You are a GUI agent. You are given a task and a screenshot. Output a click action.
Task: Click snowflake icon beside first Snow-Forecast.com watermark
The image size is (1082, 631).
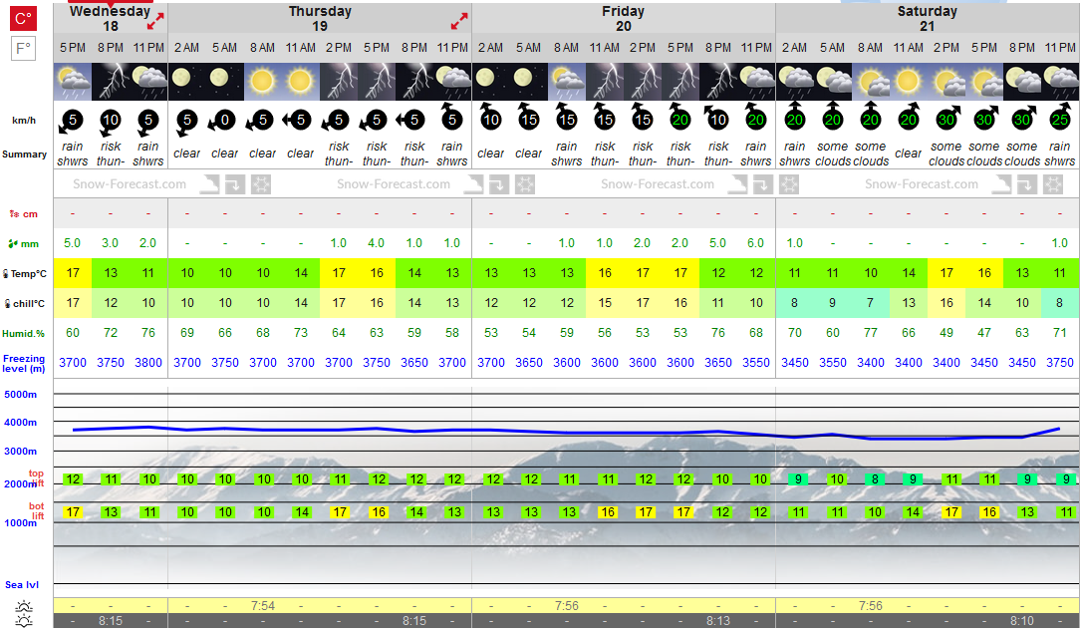[x=261, y=184]
